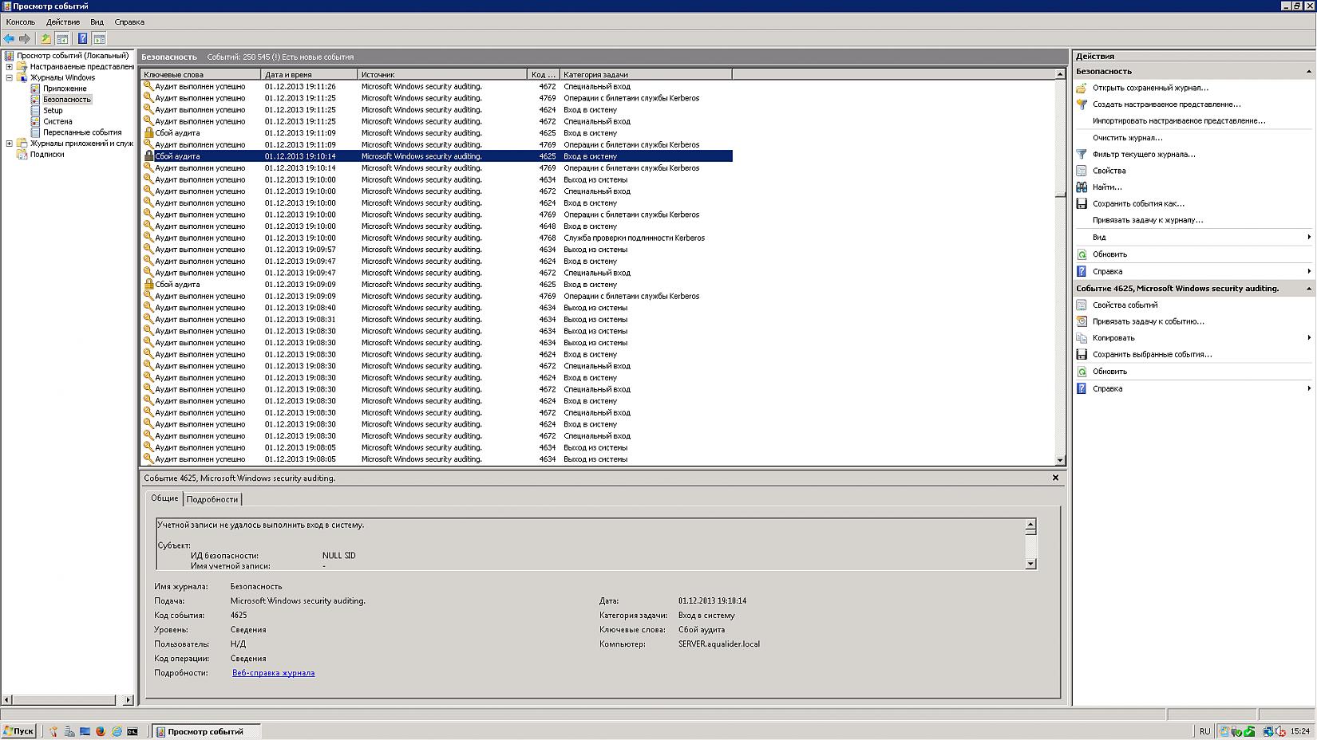
Task: Collapse the 'Событие 4625' actions section
Action: tap(1308, 289)
